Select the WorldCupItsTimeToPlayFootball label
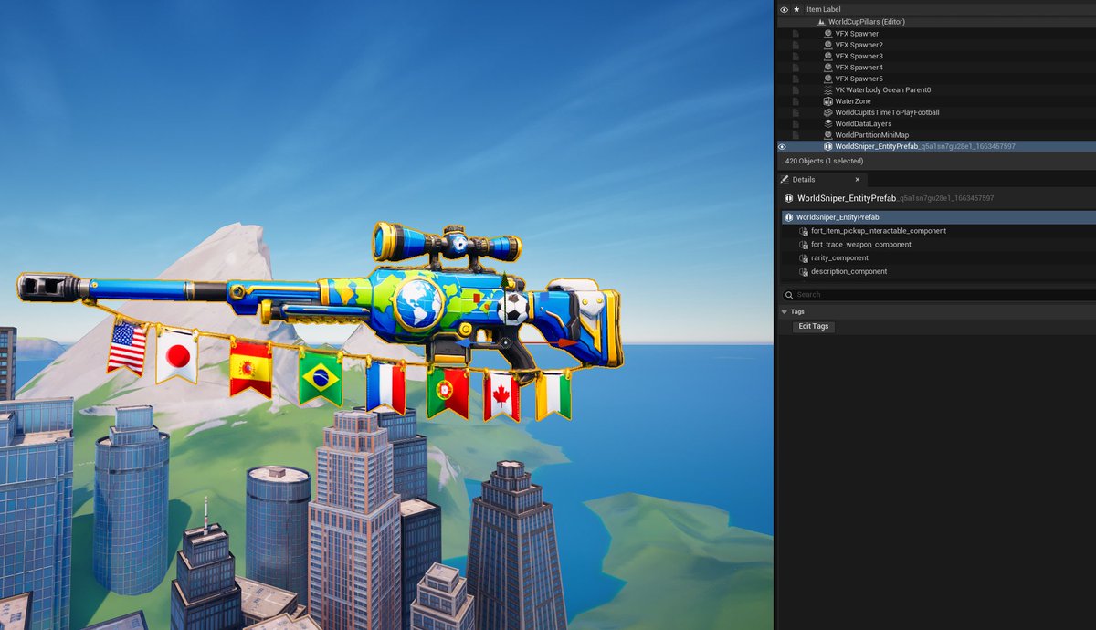 pyautogui.click(x=887, y=112)
